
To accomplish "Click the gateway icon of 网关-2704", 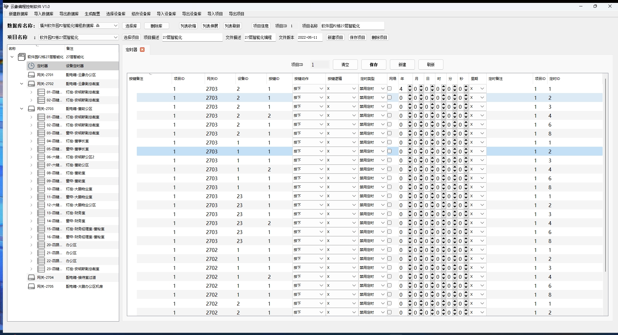I will pyautogui.click(x=31, y=277).
